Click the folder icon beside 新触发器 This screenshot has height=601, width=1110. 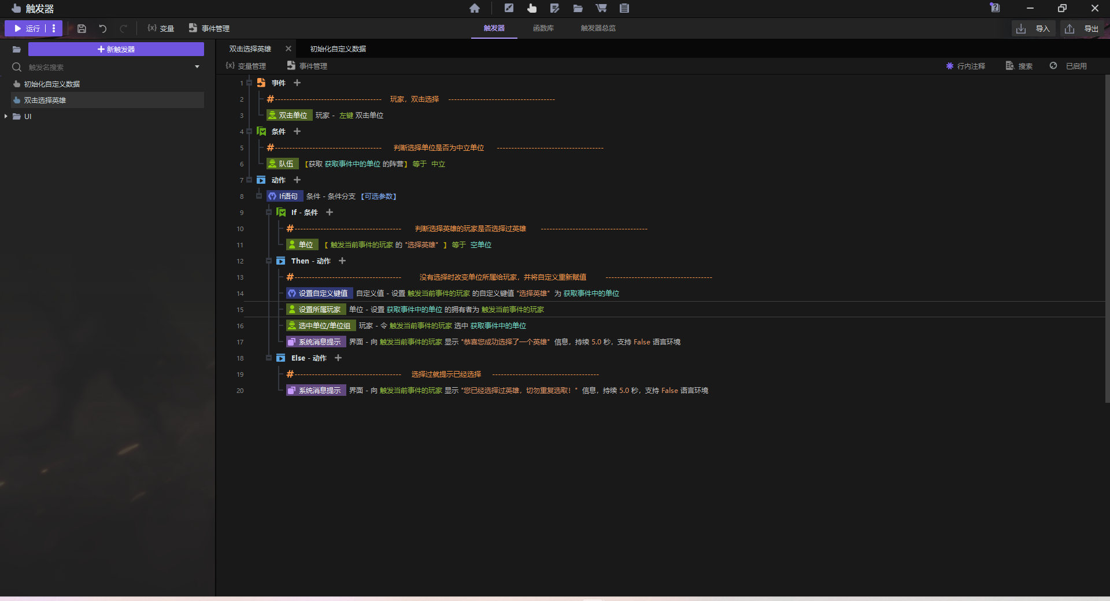click(x=17, y=49)
